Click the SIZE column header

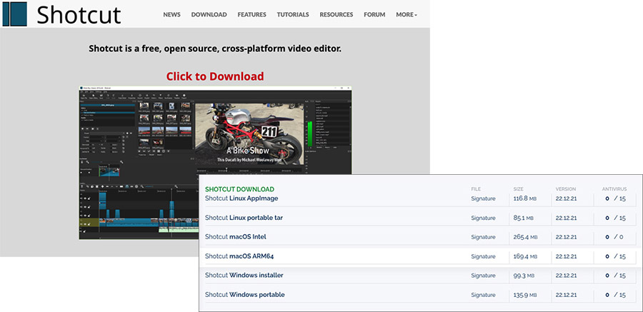click(519, 189)
